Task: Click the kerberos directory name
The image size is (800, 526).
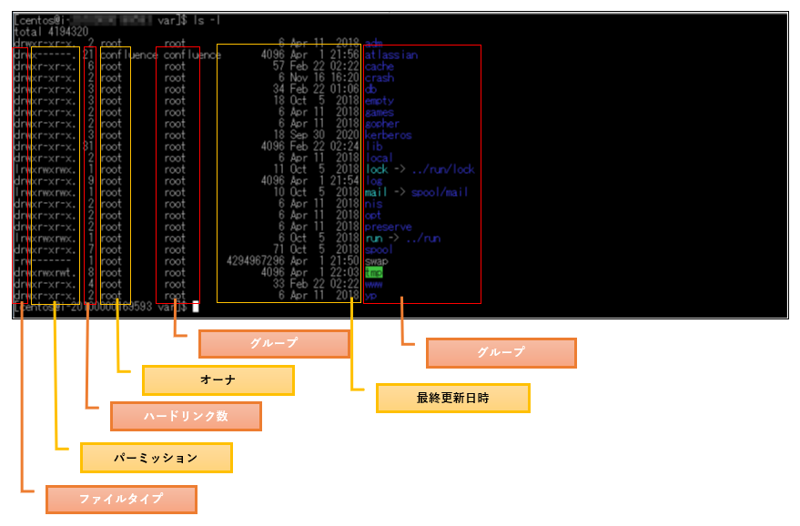Action: (389, 136)
